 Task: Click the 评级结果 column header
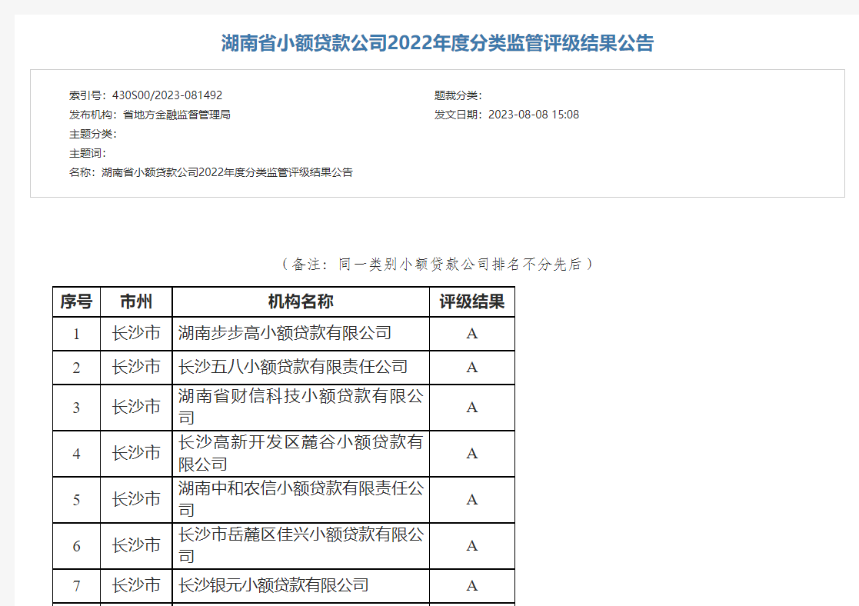[472, 301]
